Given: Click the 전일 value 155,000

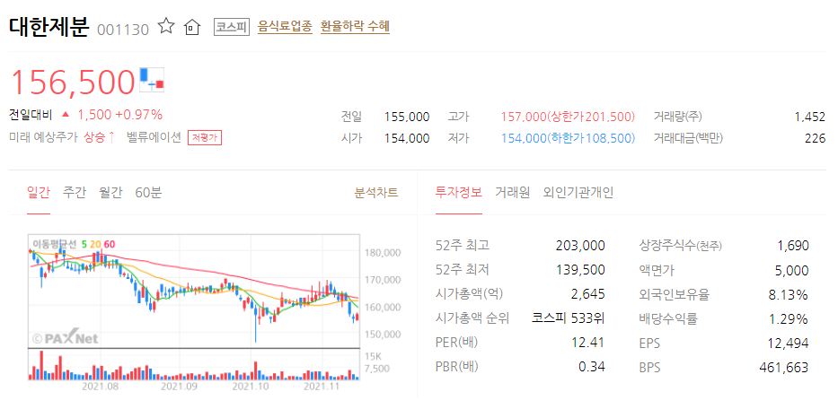Looking at the screenshot, I should tap(407, 117).
